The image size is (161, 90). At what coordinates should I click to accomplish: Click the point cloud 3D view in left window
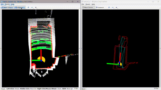coord(40,48)
